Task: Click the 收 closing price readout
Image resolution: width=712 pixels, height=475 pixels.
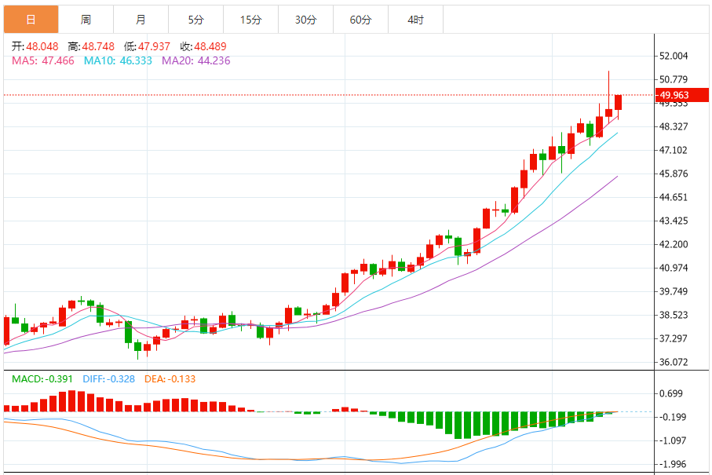Action: tap(203, 46)
